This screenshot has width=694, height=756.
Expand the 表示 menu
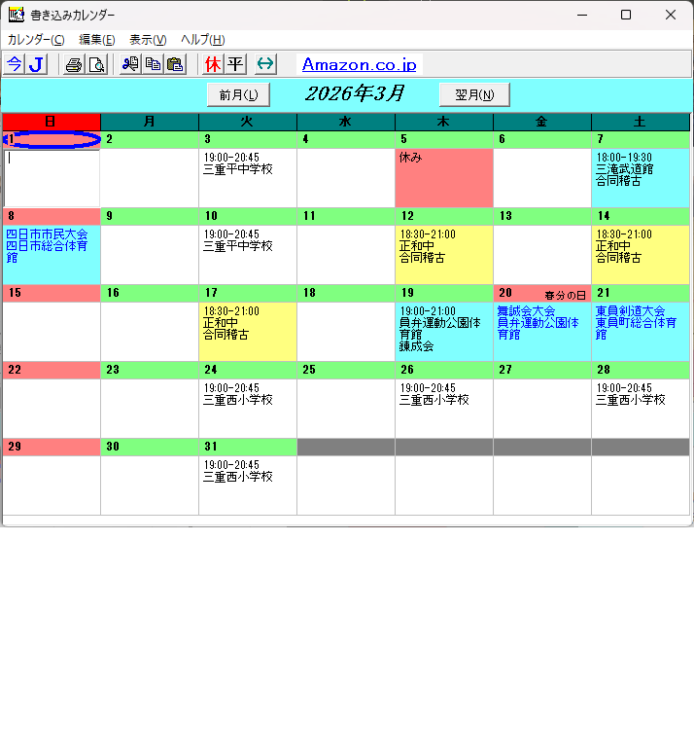point(148,40)
